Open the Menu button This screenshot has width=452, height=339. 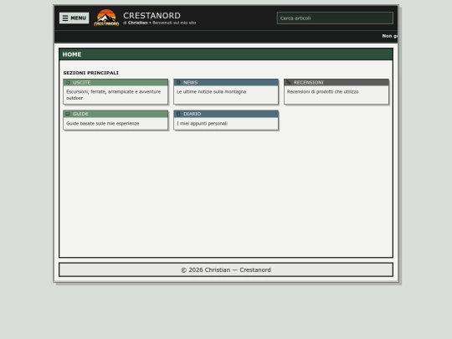click(x=74, y=18)
